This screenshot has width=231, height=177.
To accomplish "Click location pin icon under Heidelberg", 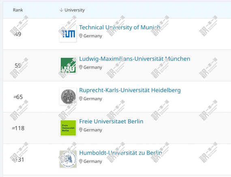I will pyautogui.click(x=81, y=99).
